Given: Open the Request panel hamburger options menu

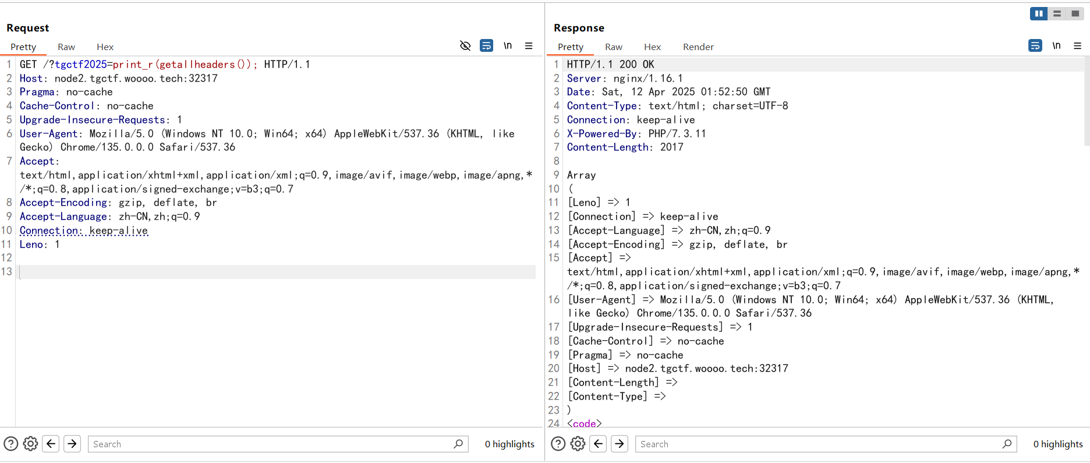Looking at the screenshot, I should tap(529, 45).
